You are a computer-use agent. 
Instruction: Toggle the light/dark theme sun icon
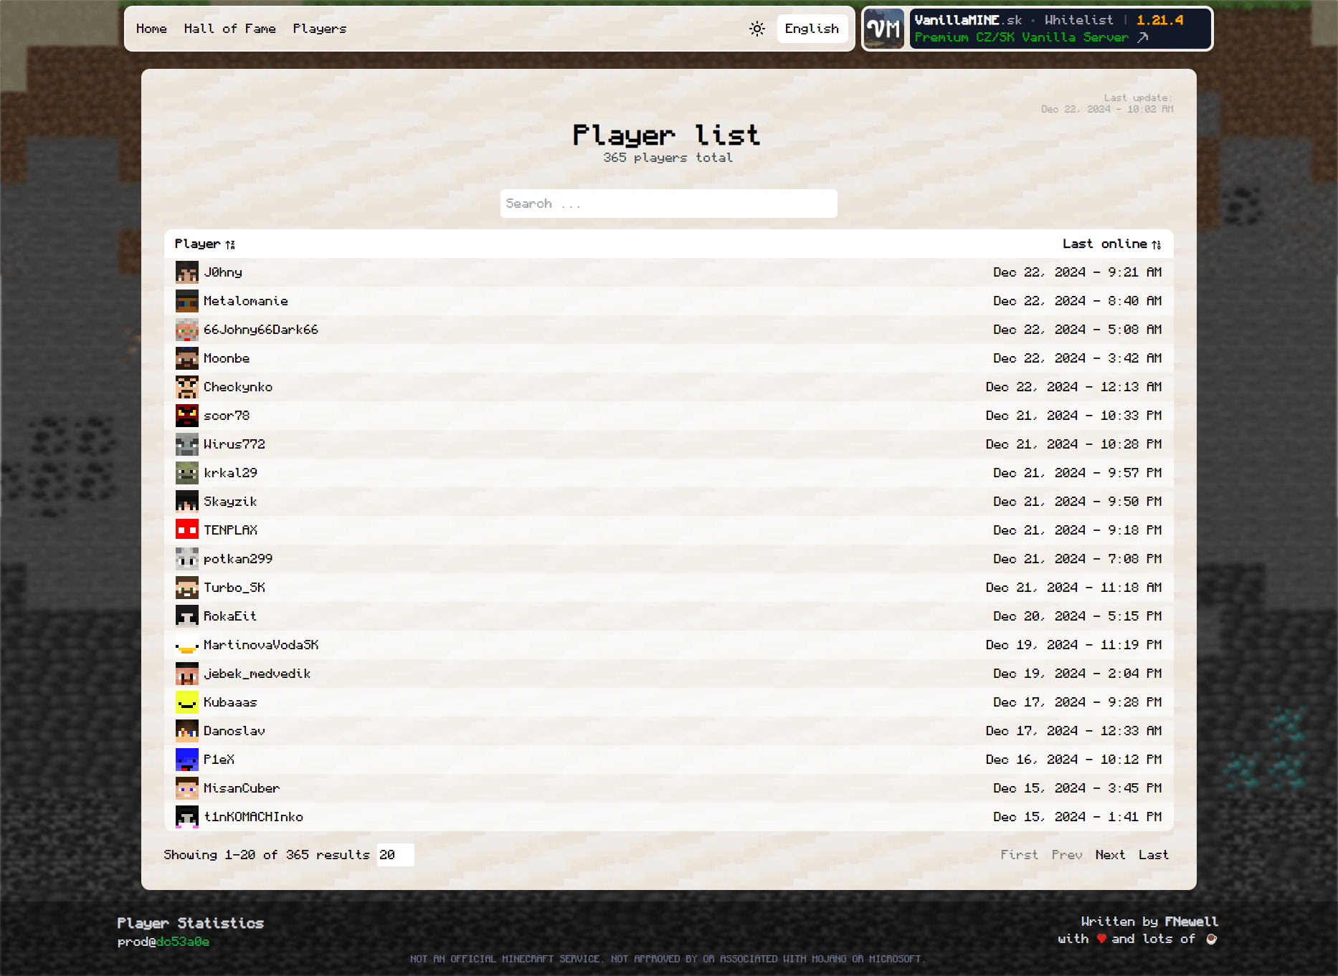point(756,29)
